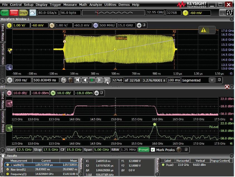235x177 pixels.
Task: Uncheck the Mark Peaks checkbox
Action: [x=153, y=150]
